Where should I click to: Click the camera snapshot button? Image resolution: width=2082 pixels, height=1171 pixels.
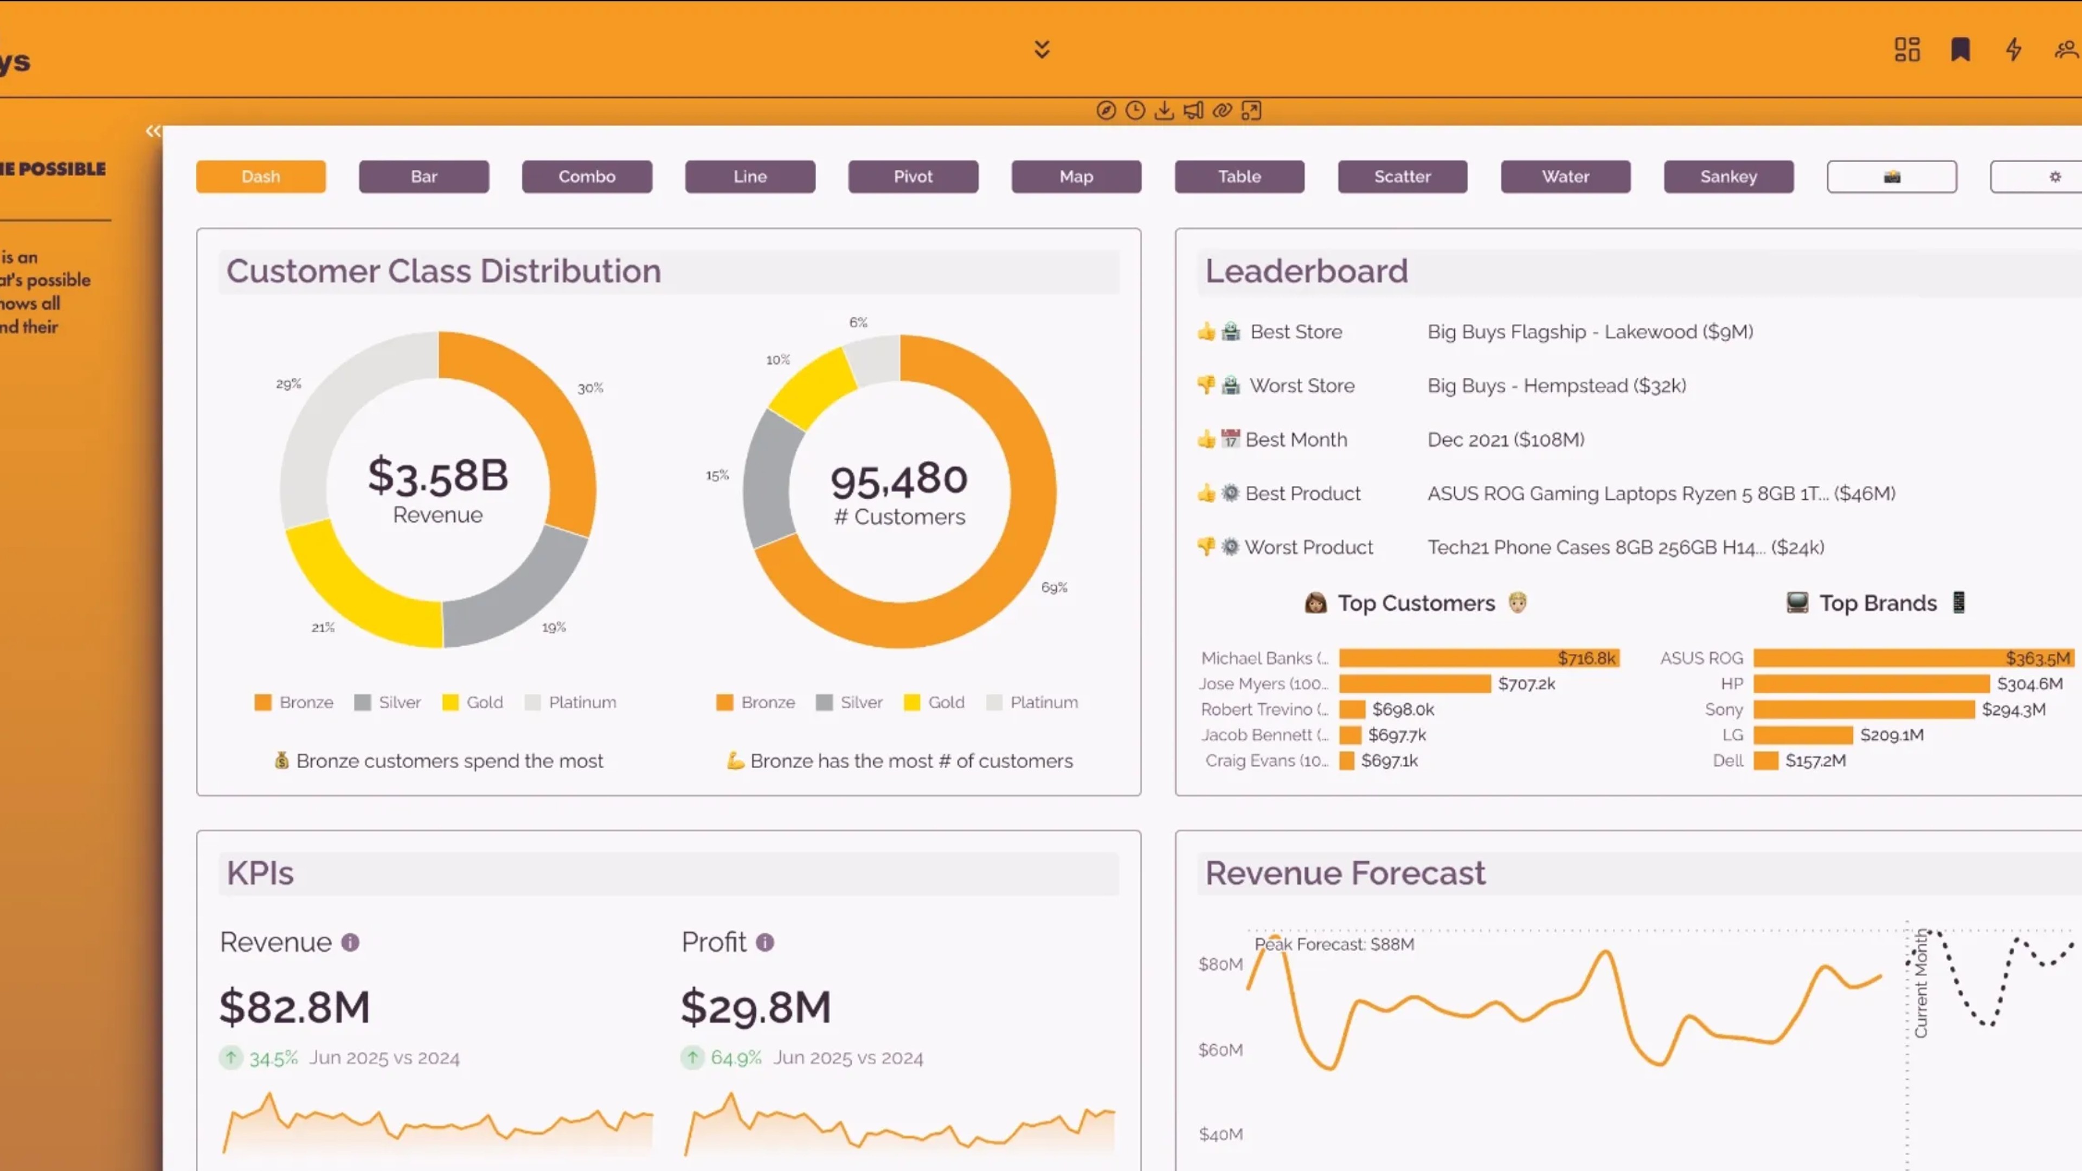[1892, 176]
